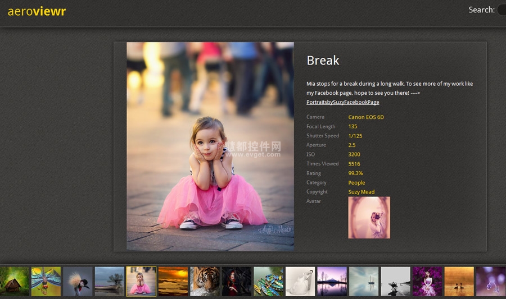This screenshot has height=299, width=506.
Task: Select the girl in pink tutu thumbnail
Action: (x=141, y=281)
